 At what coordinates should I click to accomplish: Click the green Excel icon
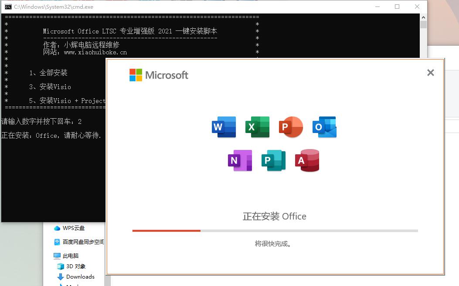tap(257, 127)
